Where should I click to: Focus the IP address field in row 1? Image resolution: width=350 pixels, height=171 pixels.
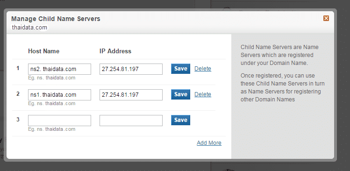[131, 69]
